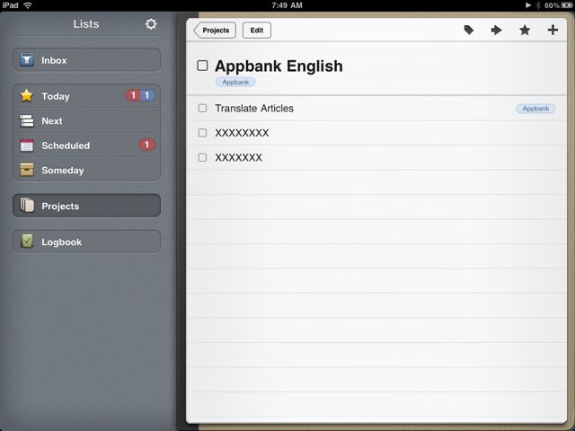575x431 pixels.
Task: Tap the Wi-Fi status icon
Action: [27, 5]
